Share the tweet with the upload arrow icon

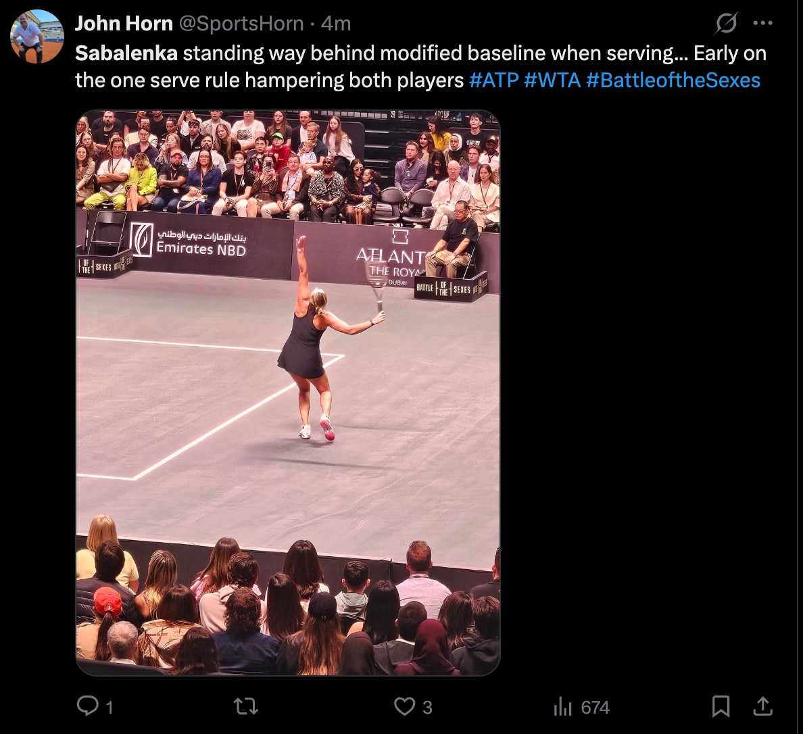762,706
